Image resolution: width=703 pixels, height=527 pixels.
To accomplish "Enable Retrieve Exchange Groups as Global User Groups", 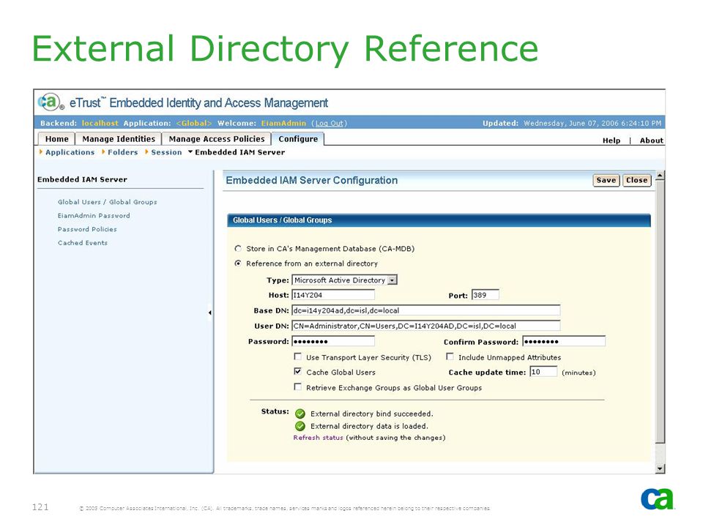I will point(298,386).
